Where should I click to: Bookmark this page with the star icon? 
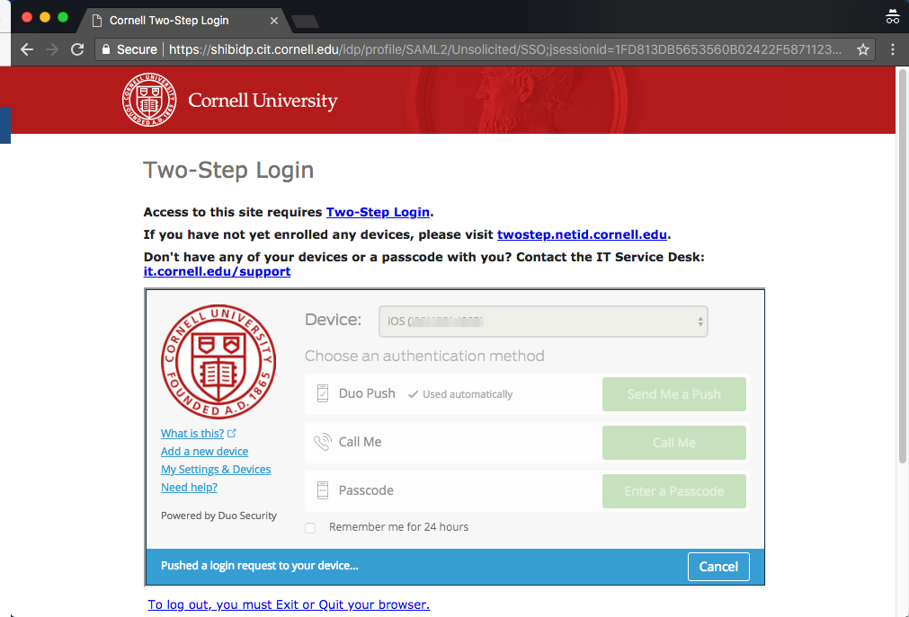[x=862, y=49]
